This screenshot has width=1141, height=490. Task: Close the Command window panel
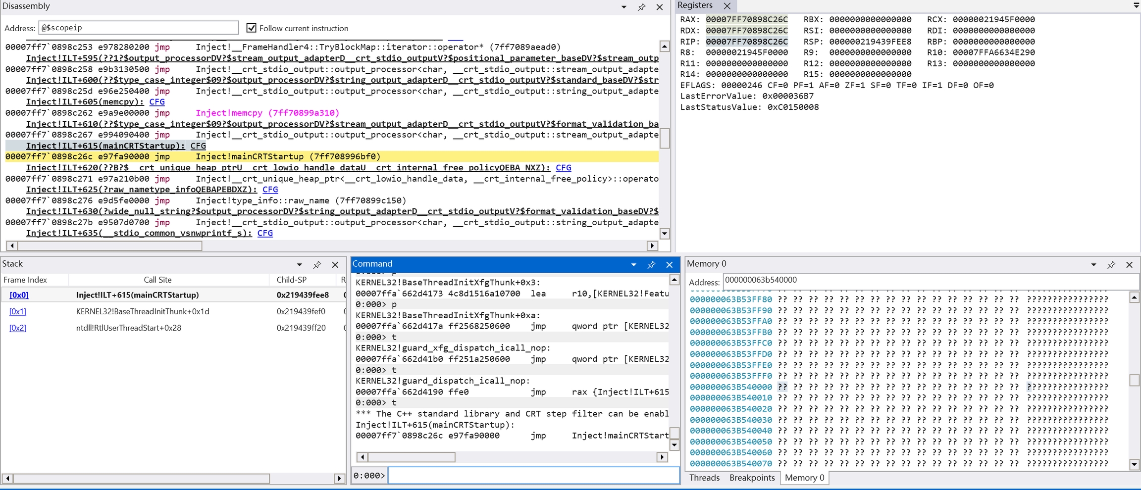click(x=670, y=265)
